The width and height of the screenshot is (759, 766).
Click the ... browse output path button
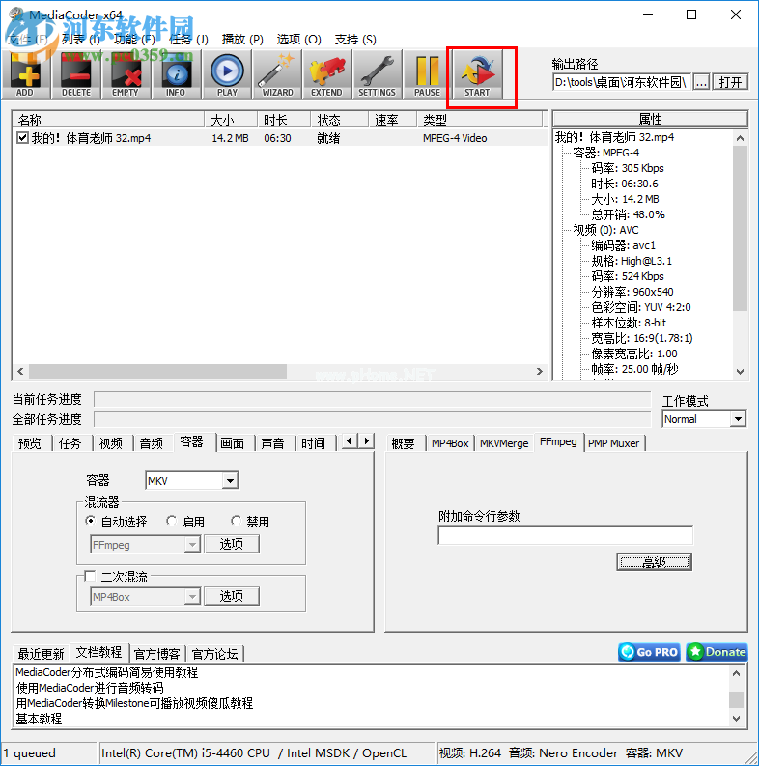point(701,82)
